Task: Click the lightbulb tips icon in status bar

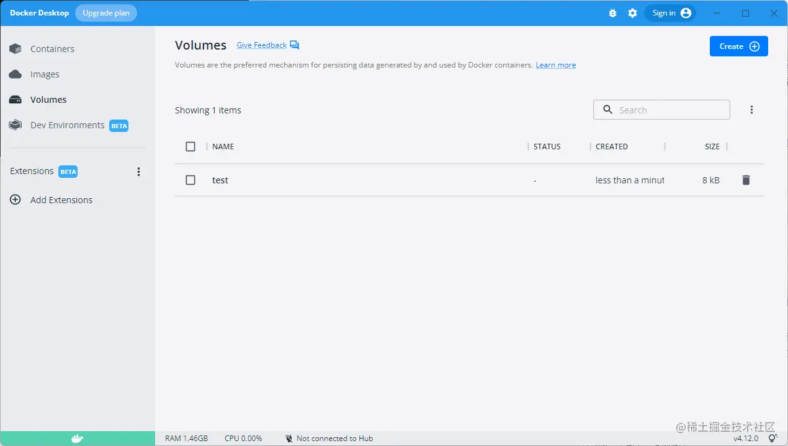Action: 773,438
